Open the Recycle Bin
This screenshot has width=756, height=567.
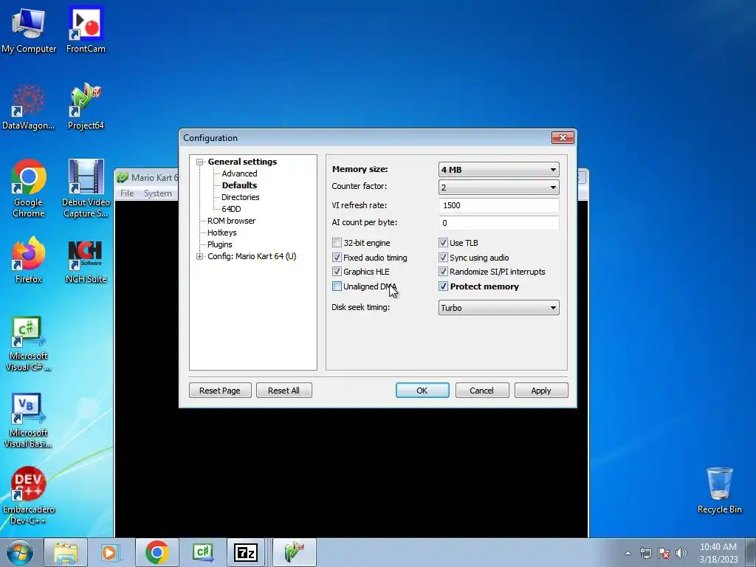coord(719,490)
